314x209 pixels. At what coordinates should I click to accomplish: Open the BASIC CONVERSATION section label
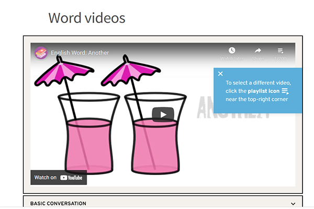tap(58, 204)
